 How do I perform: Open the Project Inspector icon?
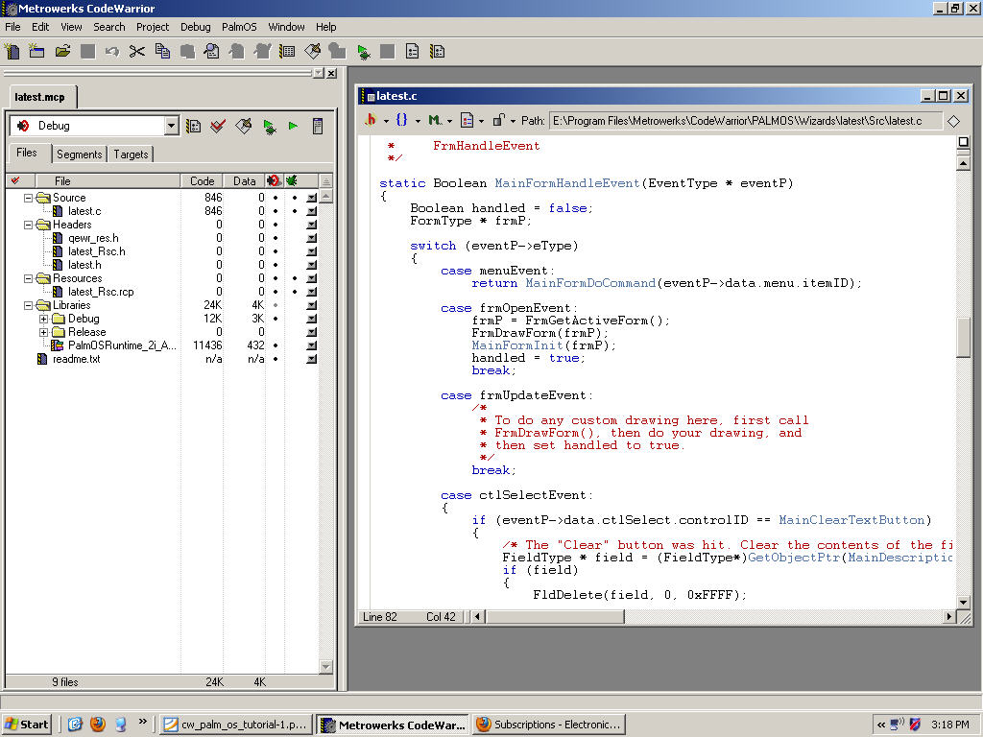pyautogui.click(x=318, y=126)
